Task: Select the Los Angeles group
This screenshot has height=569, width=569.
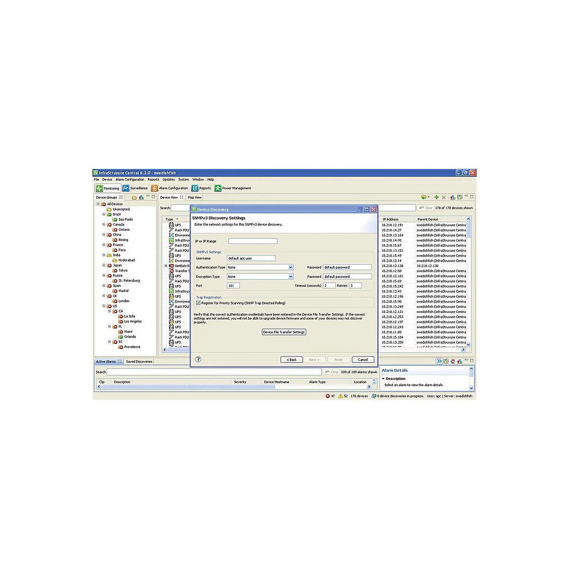Action: pyautogui.click(x=133, y=321)
